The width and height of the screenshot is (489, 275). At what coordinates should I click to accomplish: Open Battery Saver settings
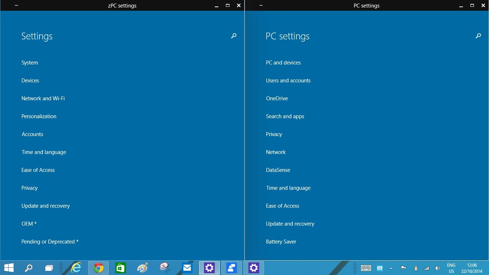click(281, 241)
